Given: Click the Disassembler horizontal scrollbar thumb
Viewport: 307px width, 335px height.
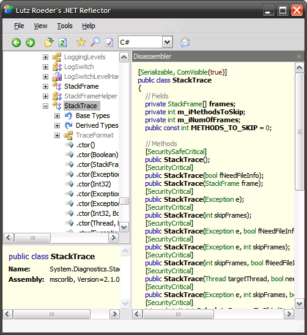Looking at the screenshot, I should (178, 314).
